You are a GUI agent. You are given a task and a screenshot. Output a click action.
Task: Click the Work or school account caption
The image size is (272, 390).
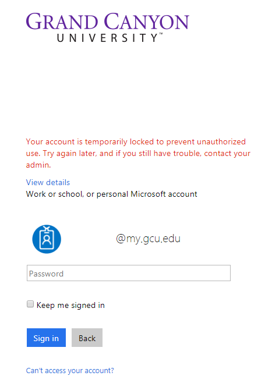(x=111, y=194)
